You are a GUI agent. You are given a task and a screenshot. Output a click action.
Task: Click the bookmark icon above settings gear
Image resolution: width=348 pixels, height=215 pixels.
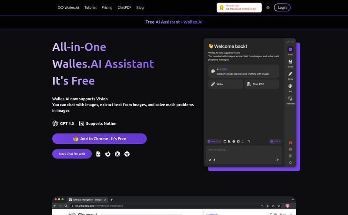(290, 156)
